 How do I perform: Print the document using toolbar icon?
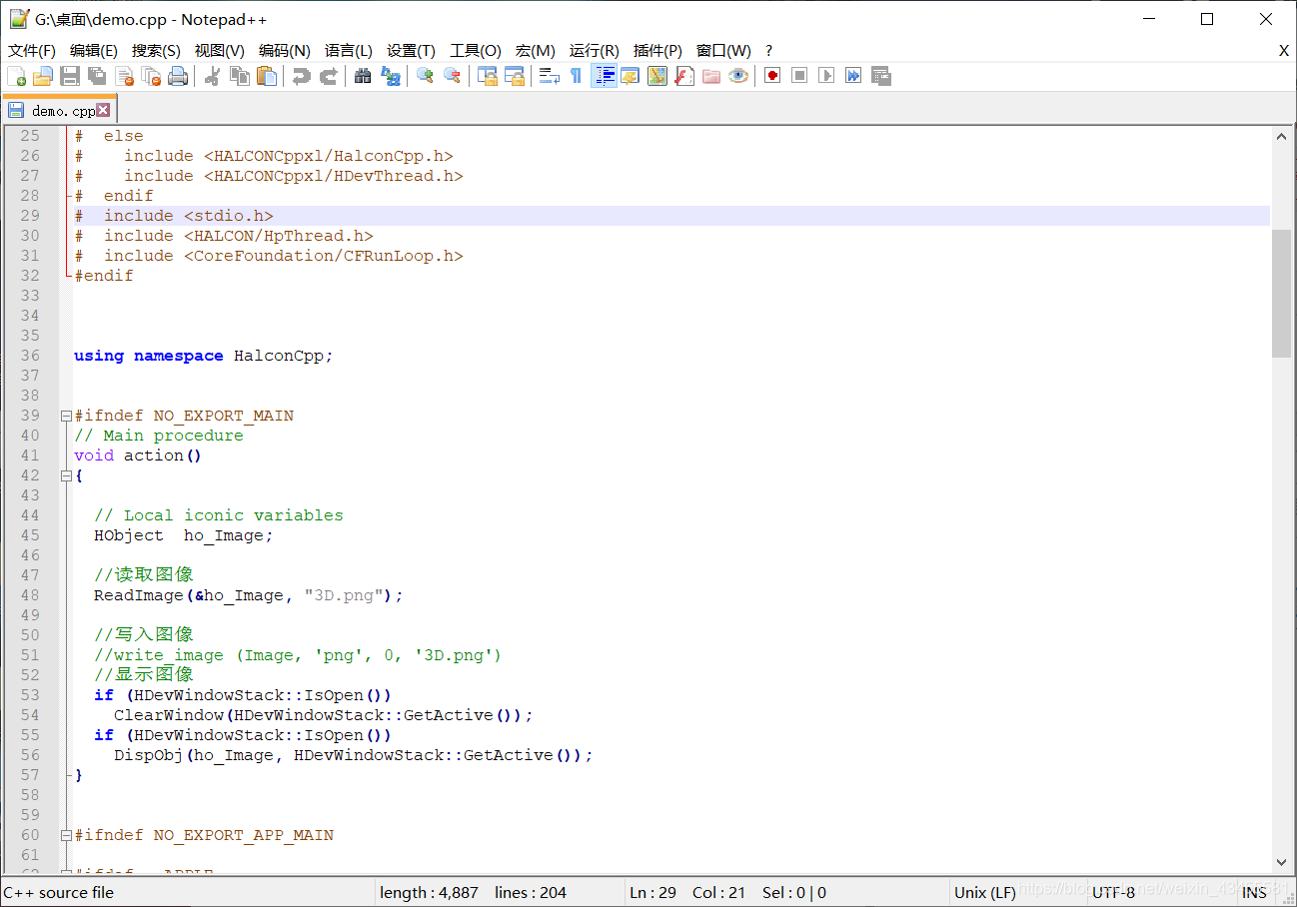click(x=179, y=76)
